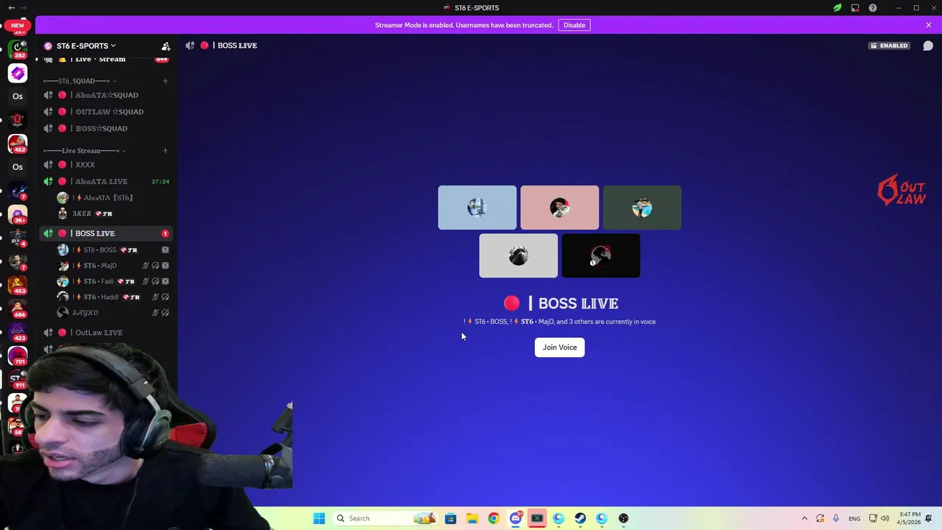The width and height of the screenshot is (942, 530).
Task: Open the ENG language indicator
Action: pyautogui.click(x=854, y=518)
